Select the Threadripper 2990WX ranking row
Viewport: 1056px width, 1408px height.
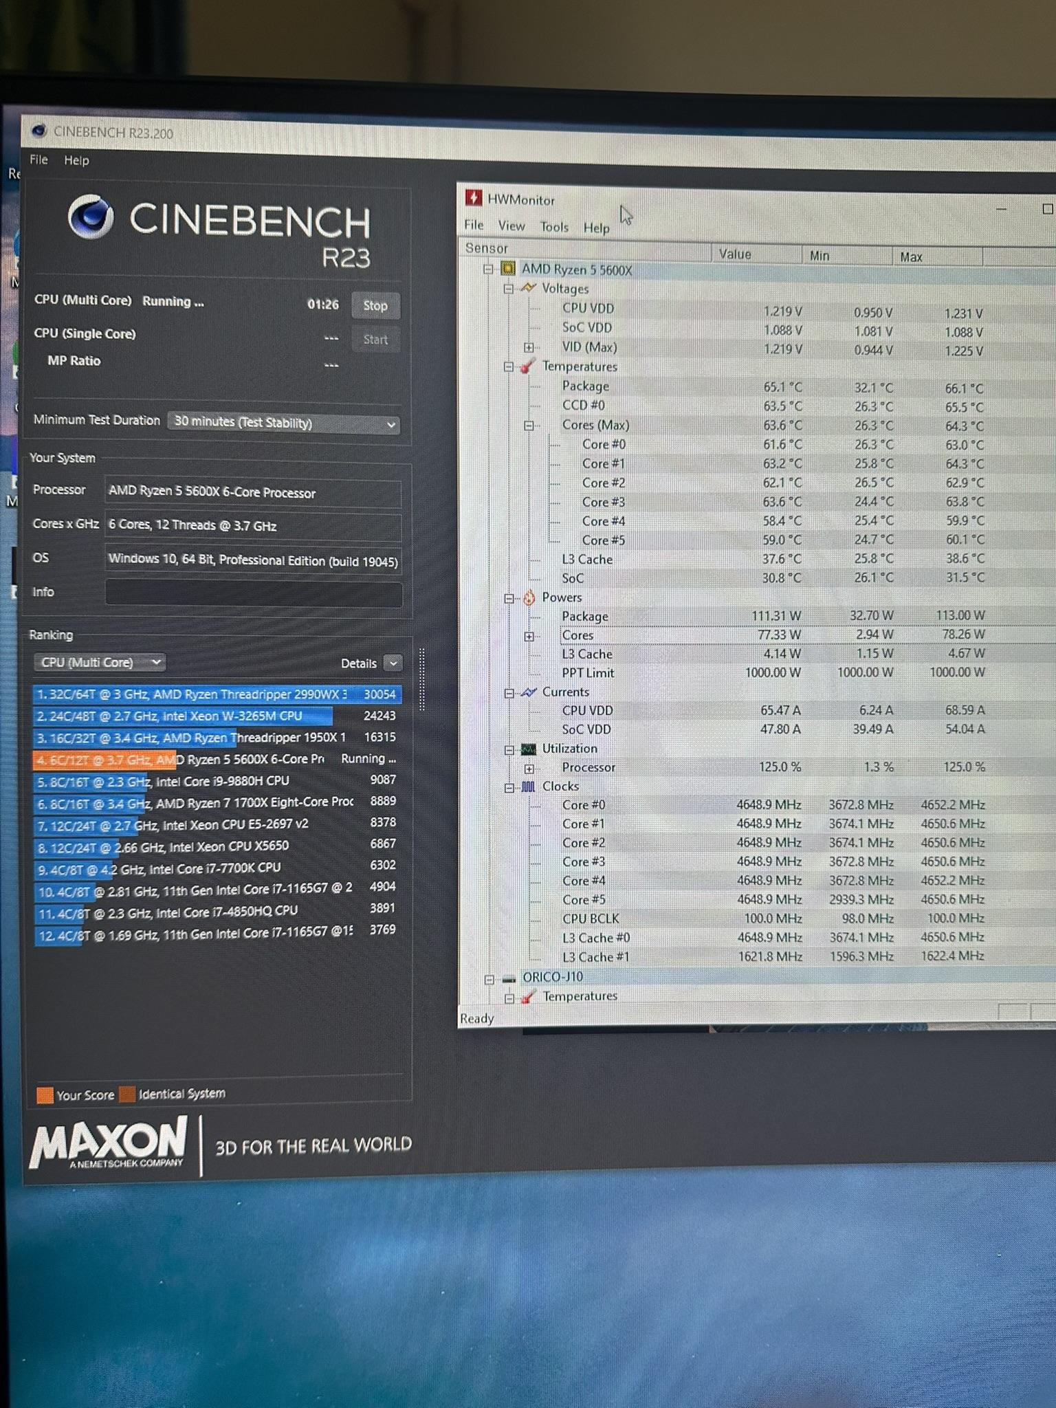point(217,694)
